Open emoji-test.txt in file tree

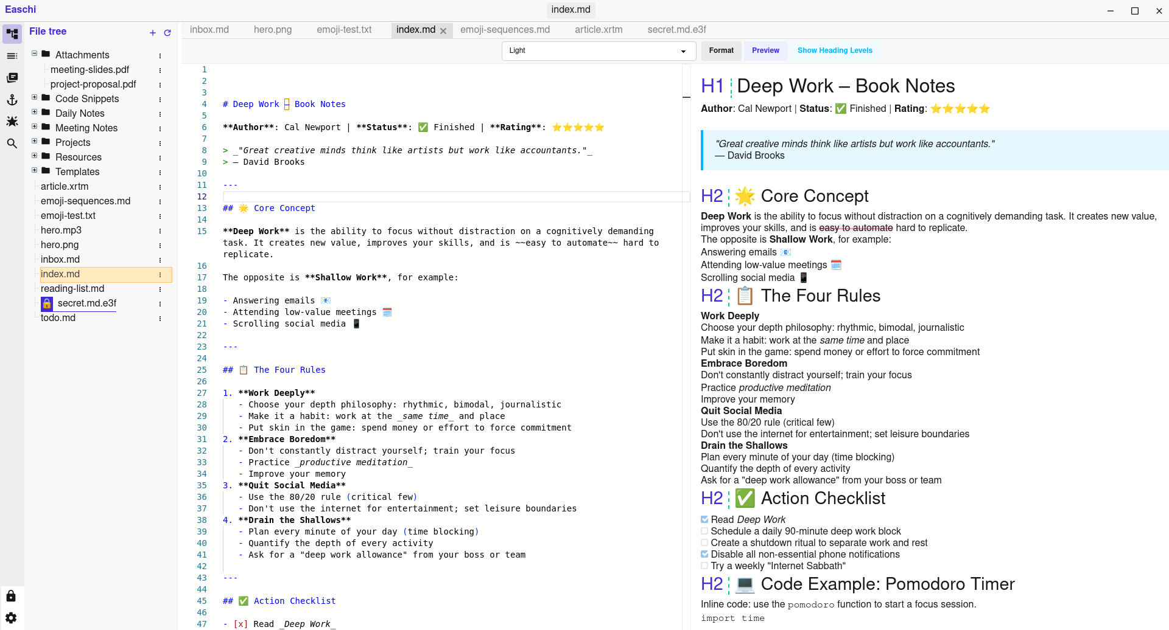point(68,216)
